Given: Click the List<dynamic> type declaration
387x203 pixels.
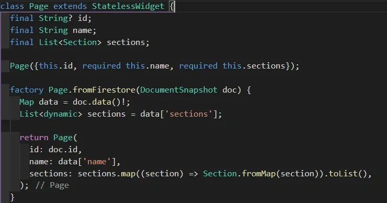Looking at the screenshot, I should 51,114.
